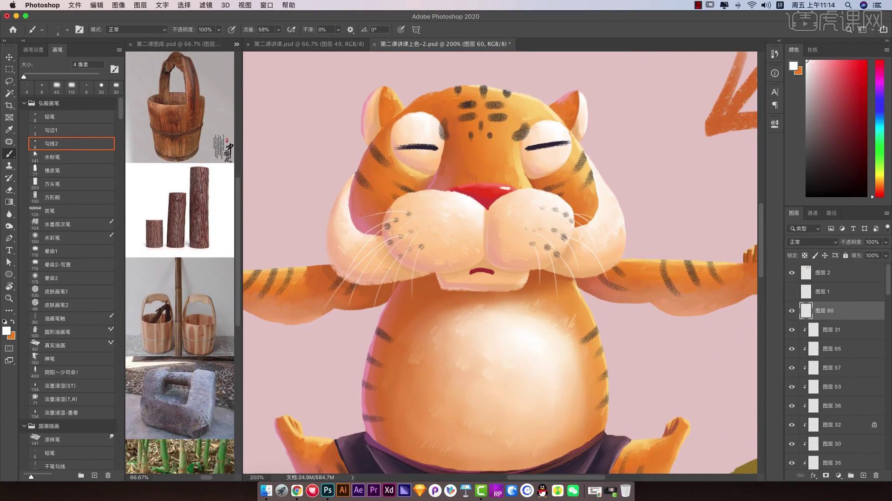This screenshot has height=501, width=892.
Task: Select the Rectangular Marquee tool
Action: 9,69
